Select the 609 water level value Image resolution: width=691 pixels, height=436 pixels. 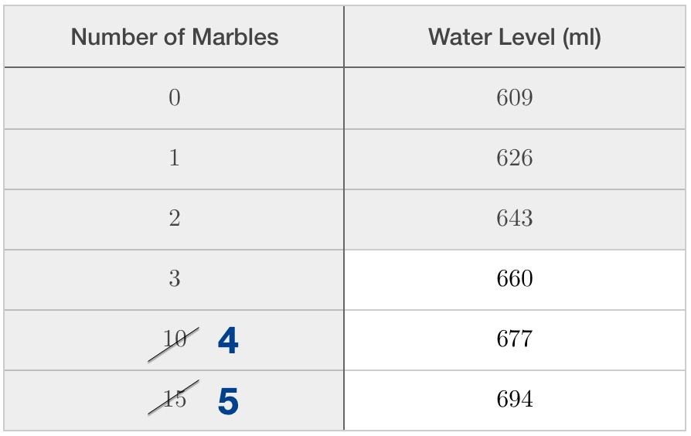click(x=515, y=97)
